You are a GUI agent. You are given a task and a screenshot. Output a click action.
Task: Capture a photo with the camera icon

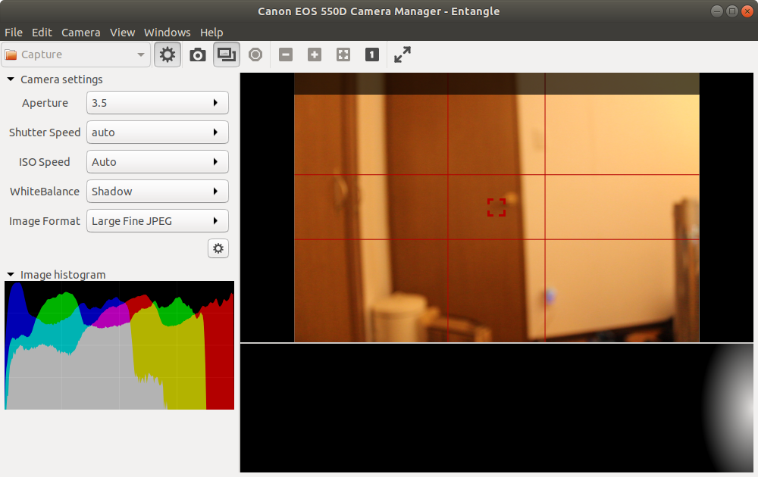198,55
